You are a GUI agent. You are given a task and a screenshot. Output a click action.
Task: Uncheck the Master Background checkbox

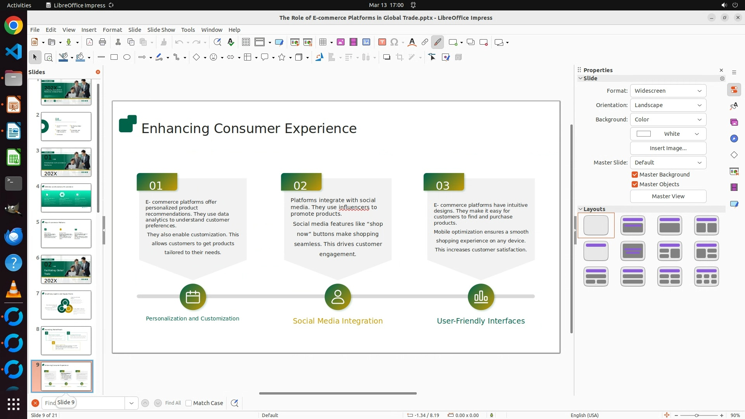635,175
